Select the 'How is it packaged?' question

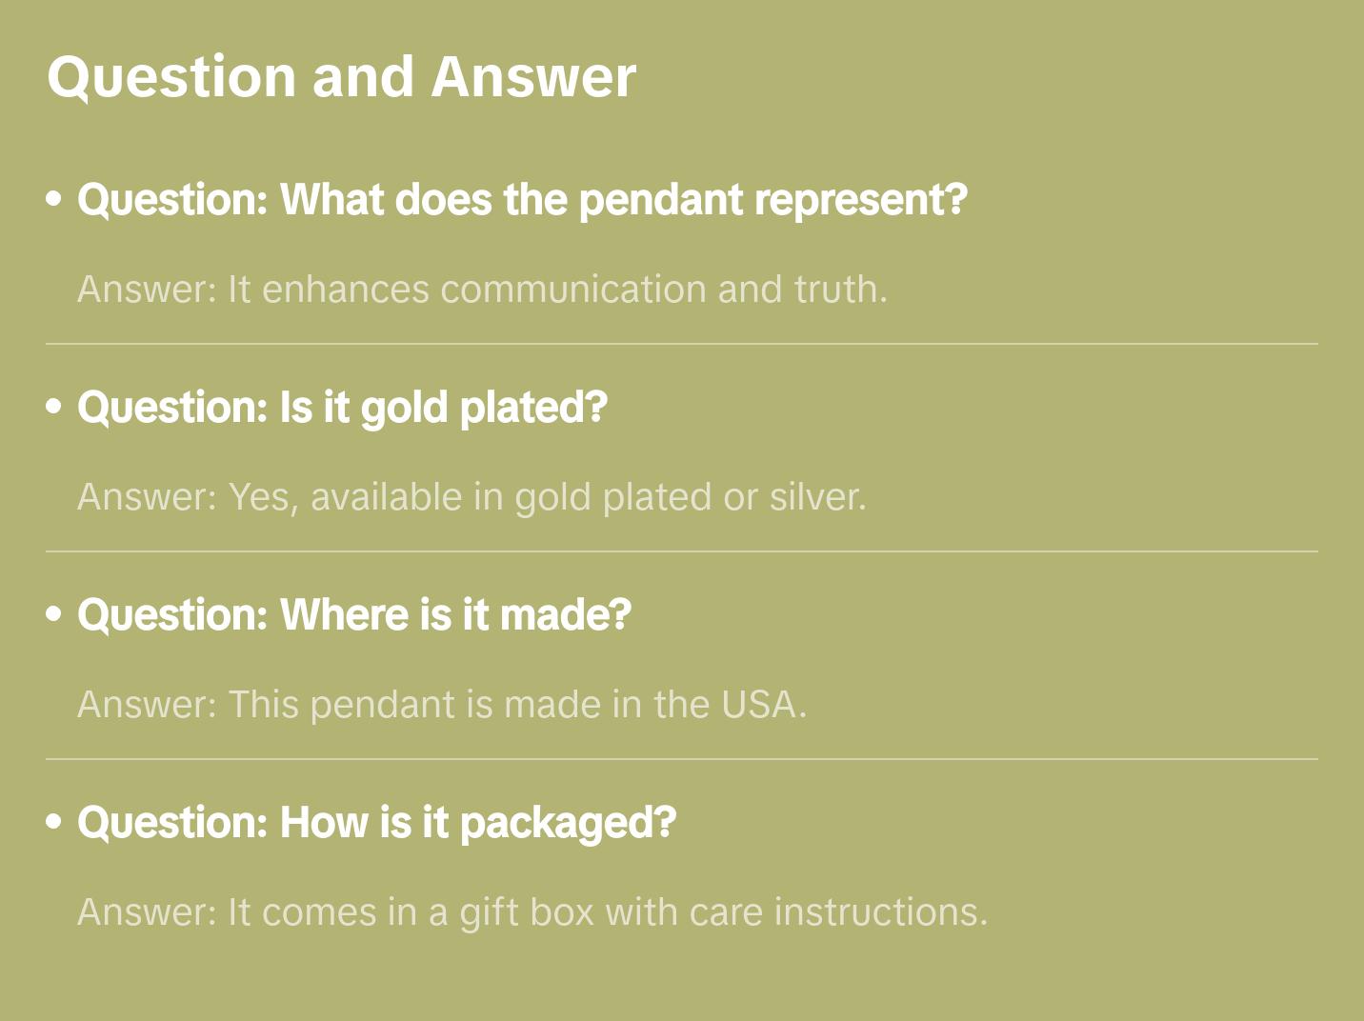click(x=376, y=822)
